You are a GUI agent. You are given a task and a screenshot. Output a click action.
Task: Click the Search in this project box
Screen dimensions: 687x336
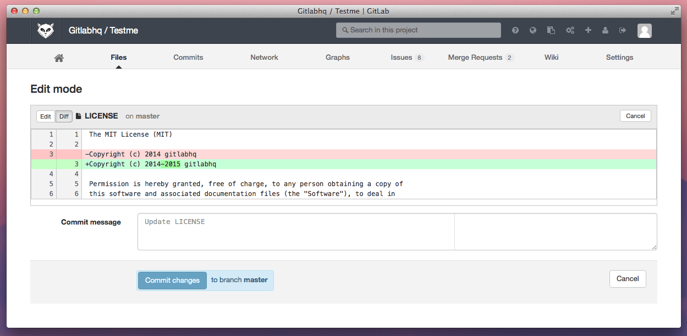(418, 30)
